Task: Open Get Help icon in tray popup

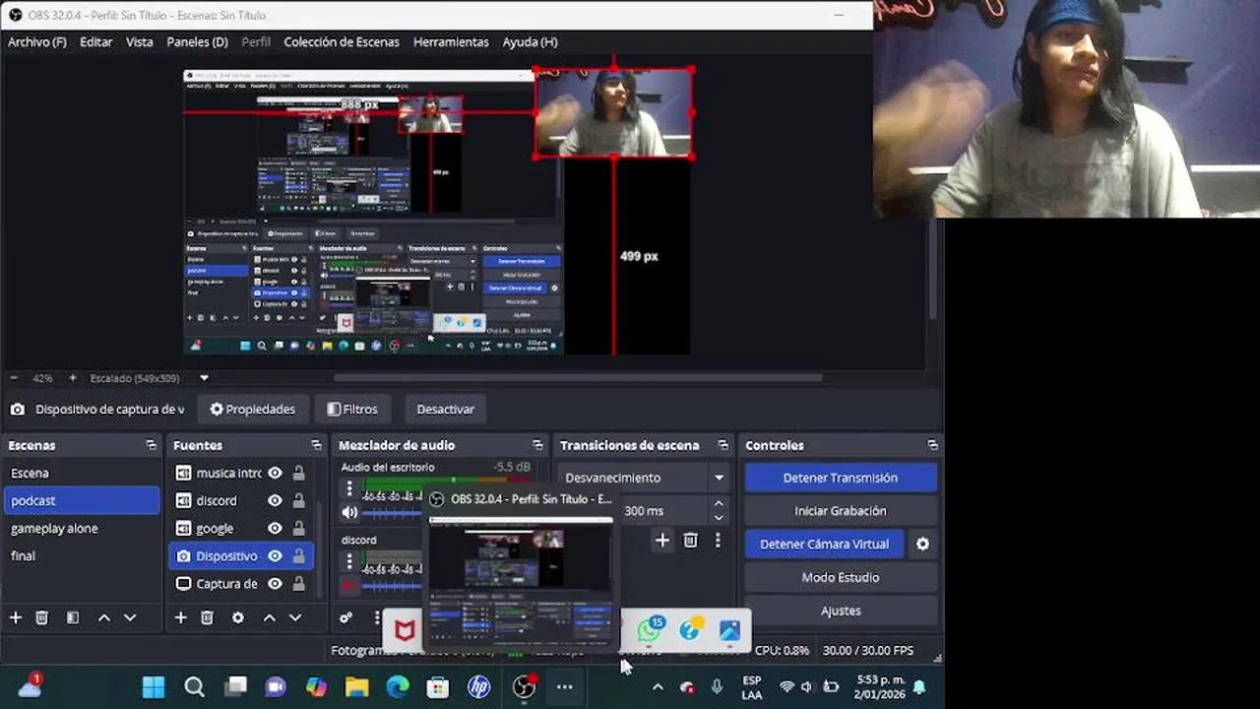Action: (691, 628)
